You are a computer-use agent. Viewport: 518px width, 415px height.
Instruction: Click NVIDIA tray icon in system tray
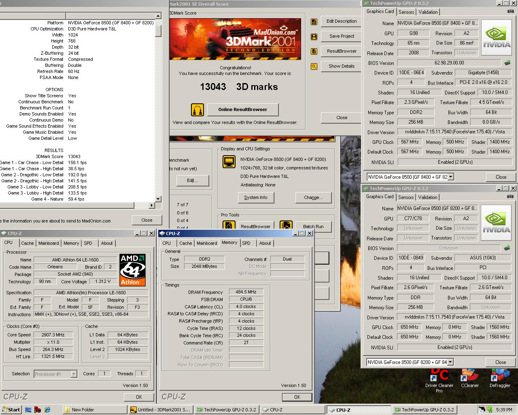(489, 410)
